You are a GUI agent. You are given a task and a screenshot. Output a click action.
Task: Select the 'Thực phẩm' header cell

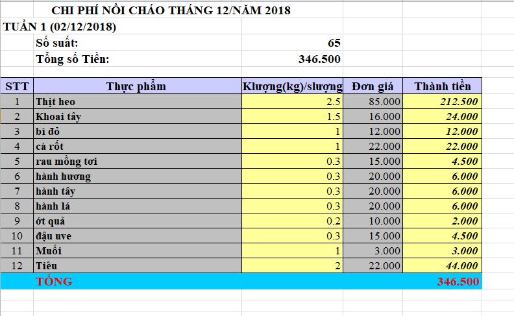point(136,86)
